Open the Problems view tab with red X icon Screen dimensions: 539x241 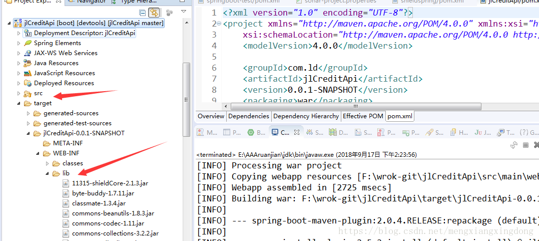[x=386, y=132]
